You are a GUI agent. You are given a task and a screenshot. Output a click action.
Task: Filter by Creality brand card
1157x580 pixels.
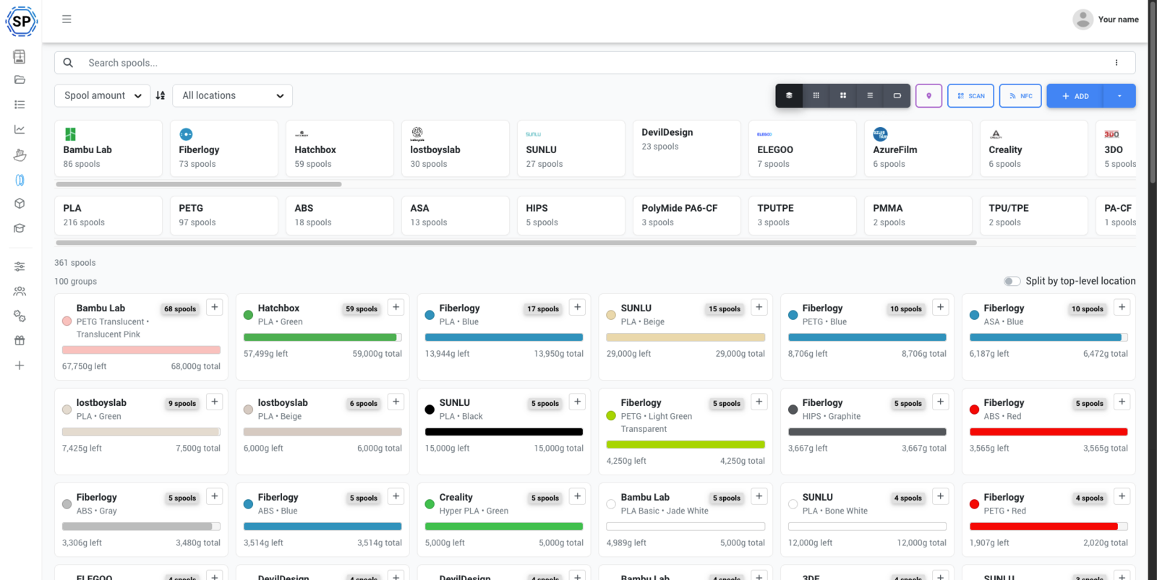1034,149
